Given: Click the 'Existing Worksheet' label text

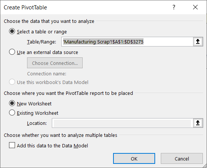Looking at the screenshot, I should point(38,113).
